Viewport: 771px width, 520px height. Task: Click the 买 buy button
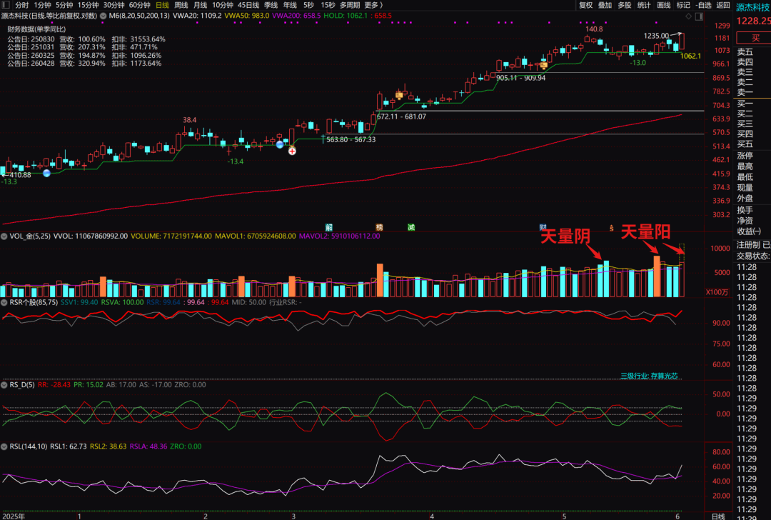pos(755,38)
